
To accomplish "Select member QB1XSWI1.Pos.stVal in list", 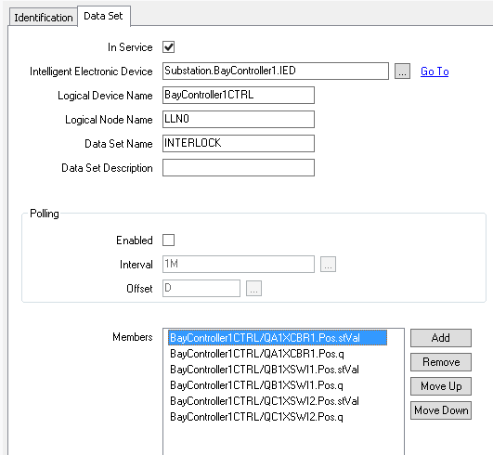I will pos(265,370).
